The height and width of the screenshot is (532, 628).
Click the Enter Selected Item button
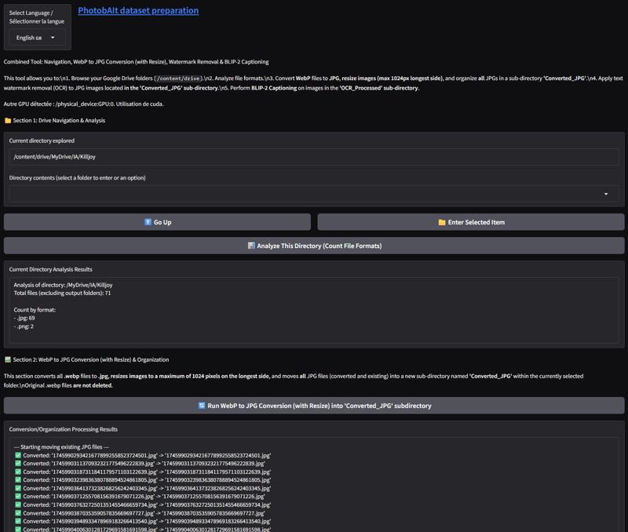(x=471, y=222)
